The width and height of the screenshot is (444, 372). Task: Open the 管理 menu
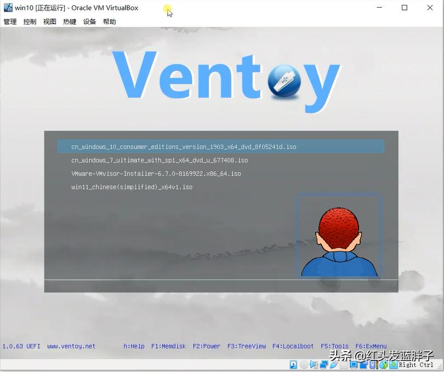tap(9, 21)
